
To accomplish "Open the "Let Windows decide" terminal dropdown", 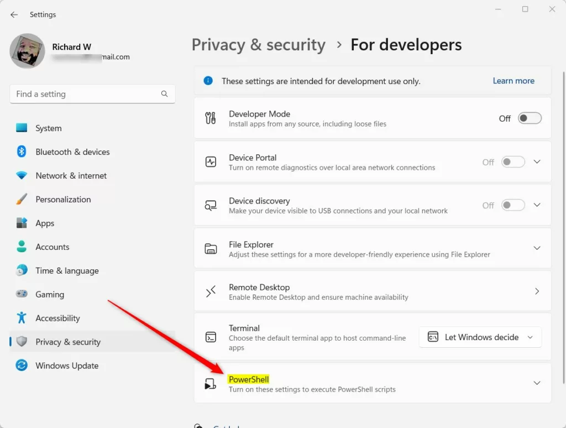I will coord(480,337).
